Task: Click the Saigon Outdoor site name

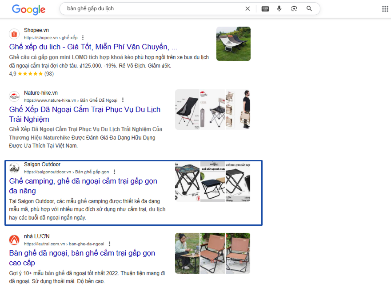Action: pyautogui.click(x=42, y=164)
